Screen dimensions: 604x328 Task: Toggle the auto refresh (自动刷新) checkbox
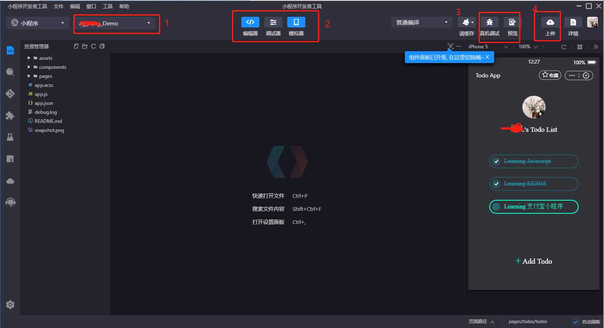(576, 321)
